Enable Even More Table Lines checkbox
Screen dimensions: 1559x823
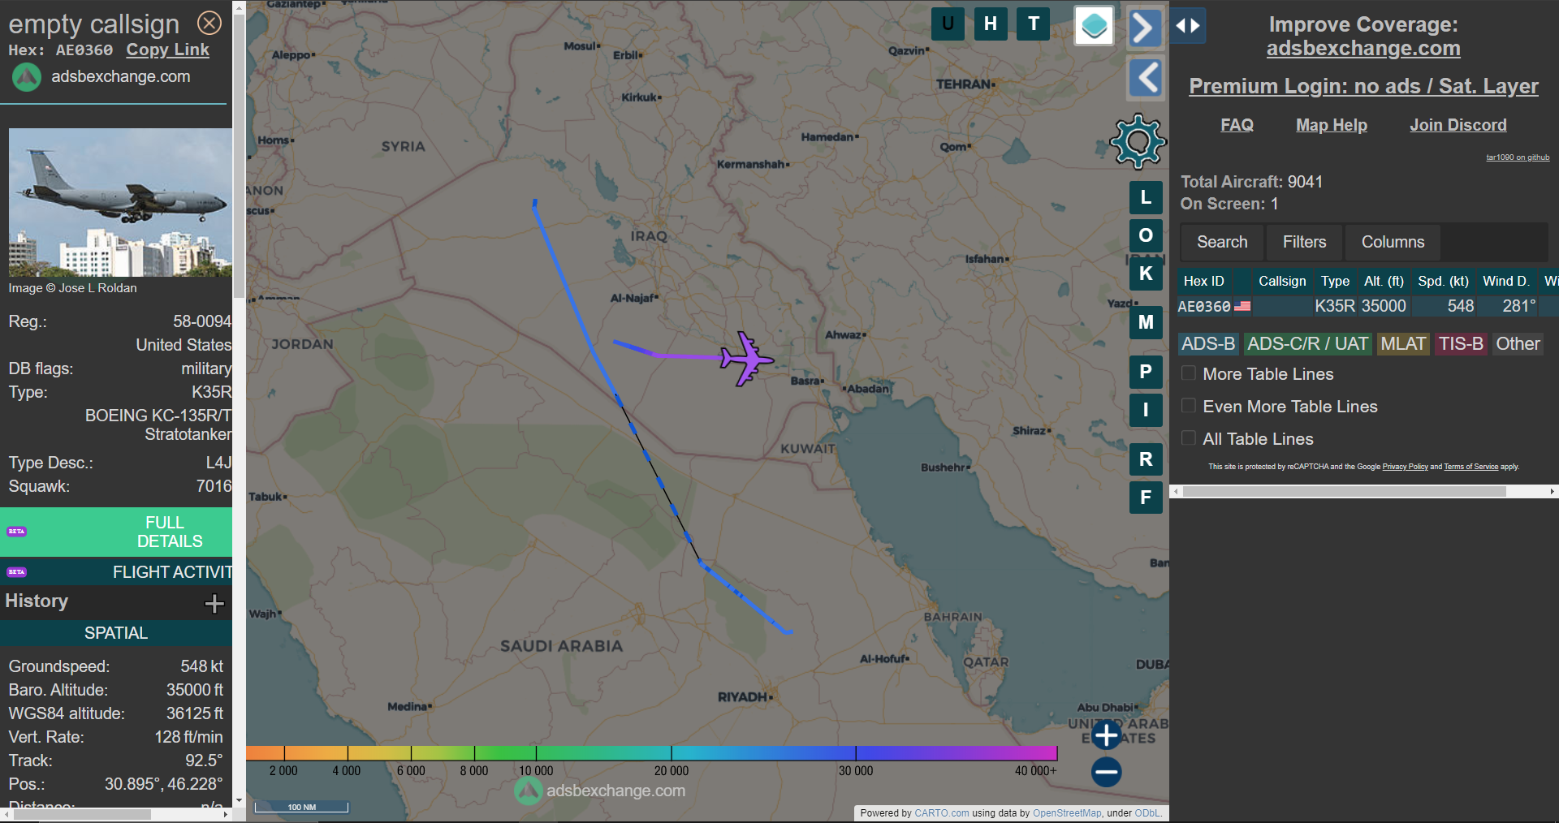[x=1189, y=406]
